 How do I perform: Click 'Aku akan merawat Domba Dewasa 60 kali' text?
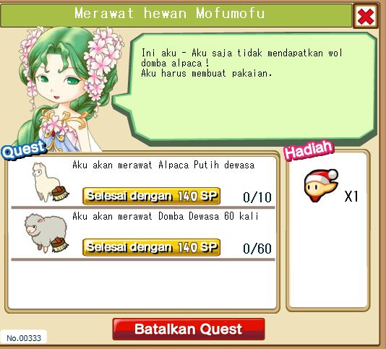166,216
